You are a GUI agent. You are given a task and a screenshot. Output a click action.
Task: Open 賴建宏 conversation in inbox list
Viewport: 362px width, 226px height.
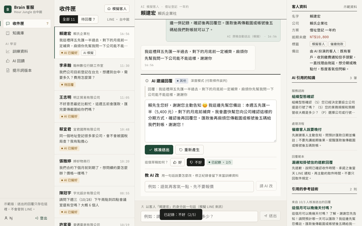[x=95, y=43]
